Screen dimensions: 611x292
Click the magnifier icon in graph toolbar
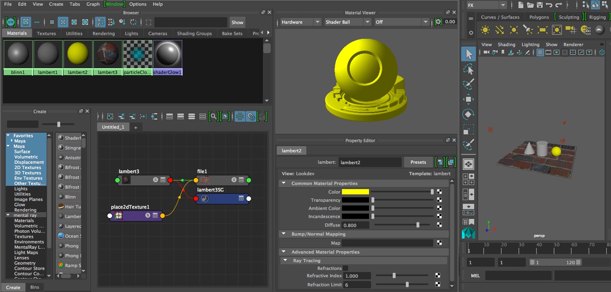click(x=213, y=116)
